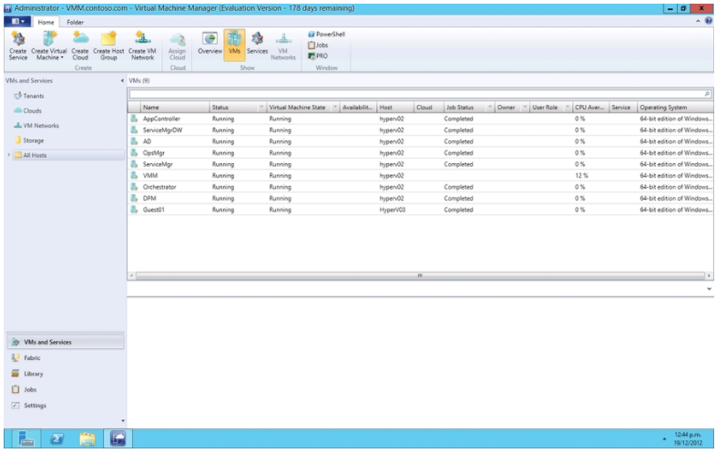Select the DPM VM row

[420, 199]
